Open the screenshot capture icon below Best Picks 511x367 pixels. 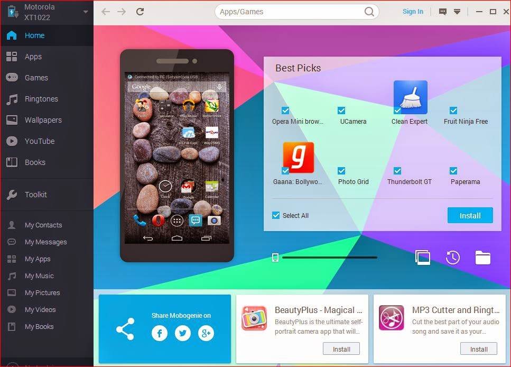pyautogui.click(x=423, y=258)
